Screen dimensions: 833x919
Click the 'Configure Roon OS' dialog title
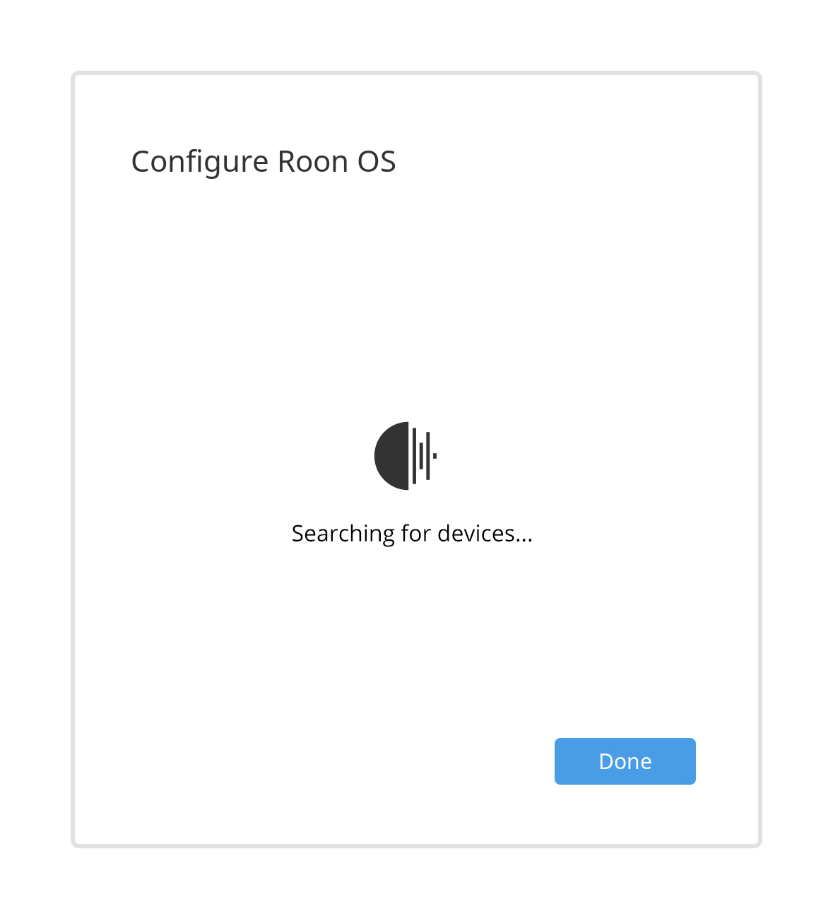[264, 162]
